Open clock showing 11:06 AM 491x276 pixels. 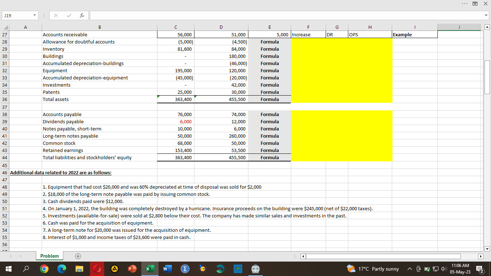[459, 268]
